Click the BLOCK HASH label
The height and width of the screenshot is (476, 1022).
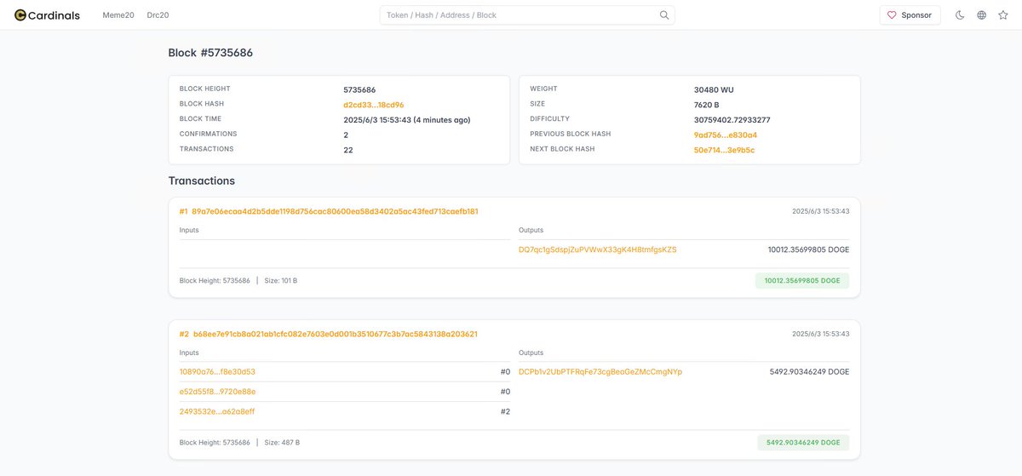click(x=202, y=104)
